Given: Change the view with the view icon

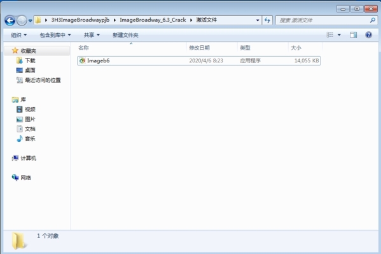Looking at the screenshot, I should 329,35.
